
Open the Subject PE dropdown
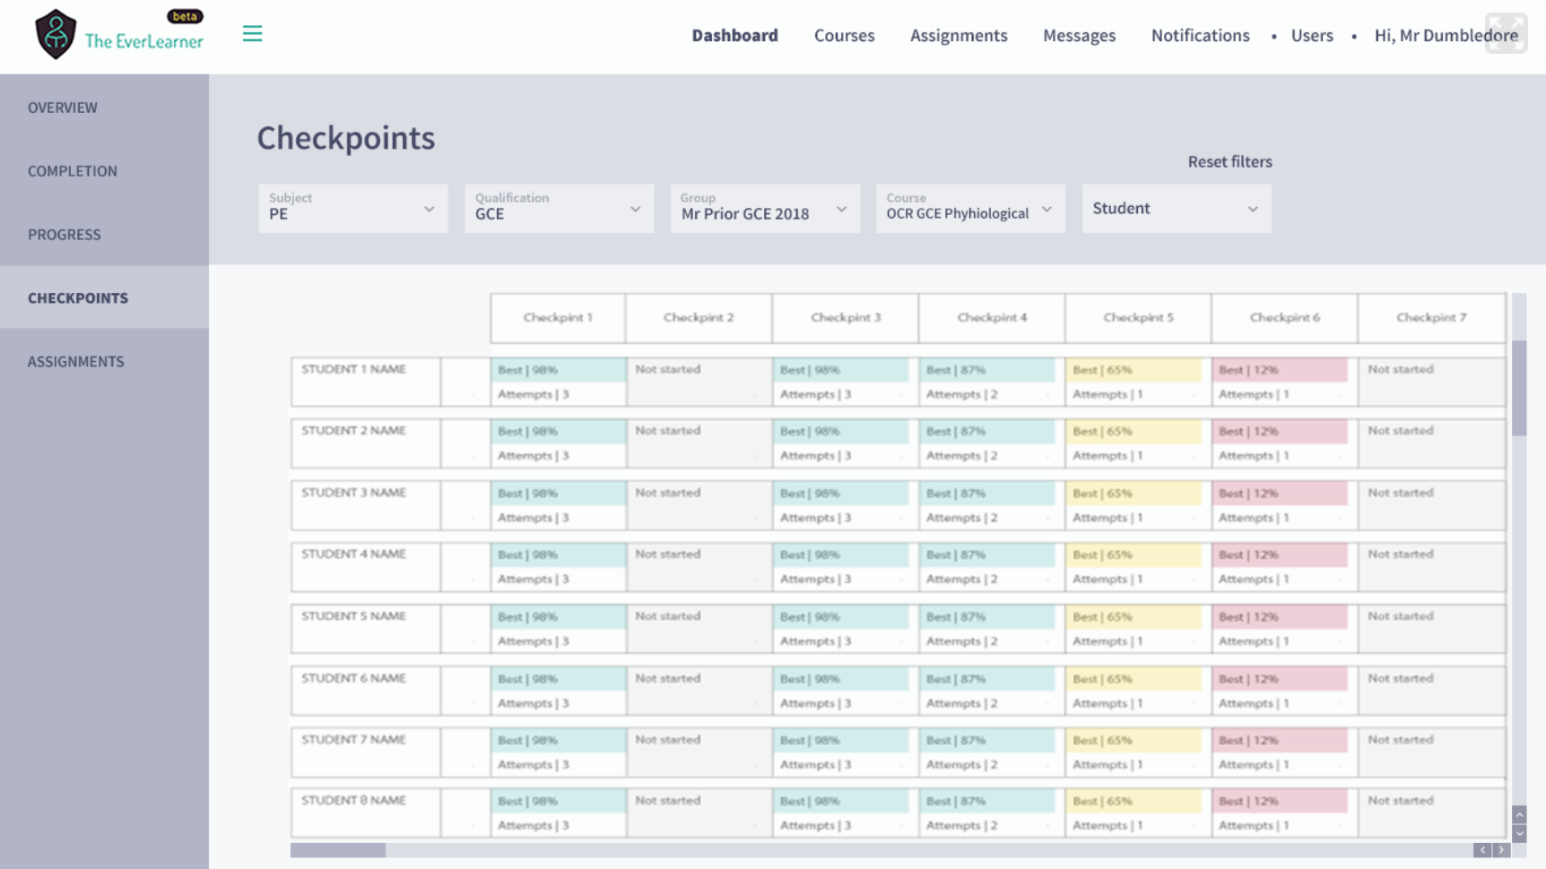(x=352, y=208)
